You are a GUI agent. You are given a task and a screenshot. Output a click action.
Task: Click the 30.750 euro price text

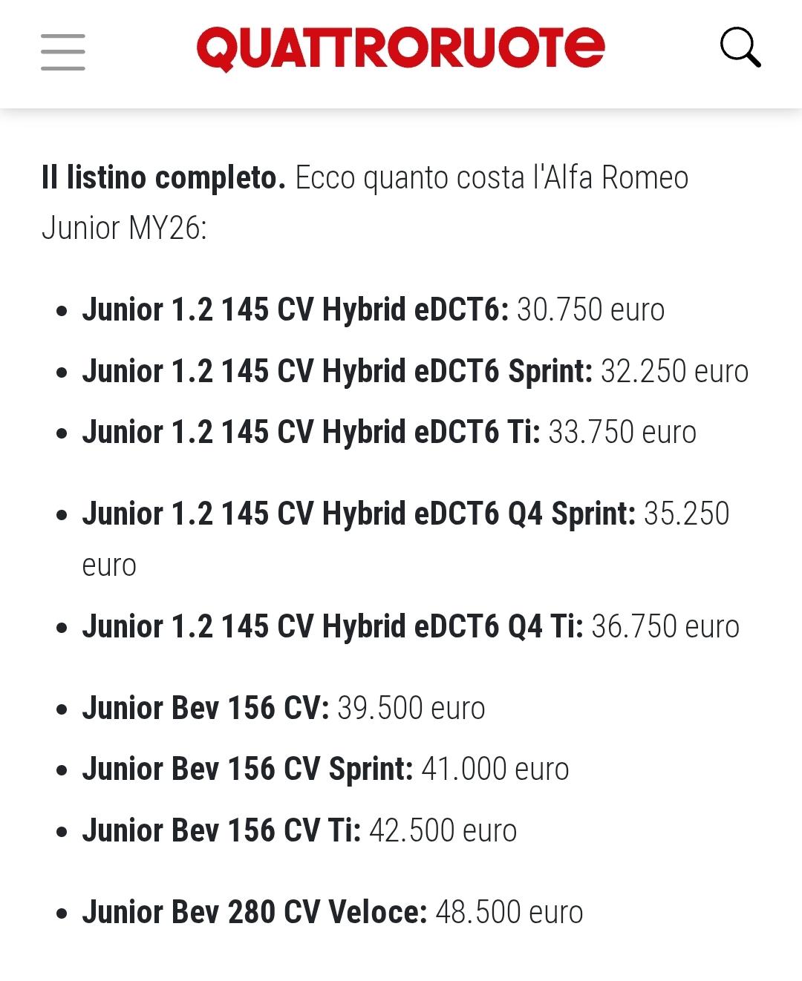point(591,310)
